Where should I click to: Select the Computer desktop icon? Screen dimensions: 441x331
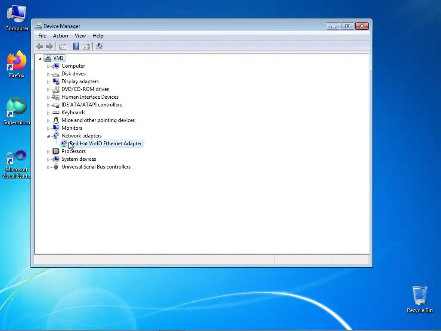pos(17,18)
